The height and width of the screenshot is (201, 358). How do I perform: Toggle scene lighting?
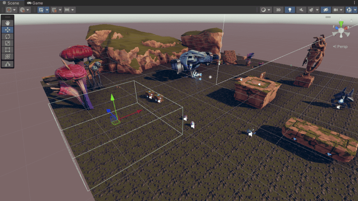(x=290, y=9)
